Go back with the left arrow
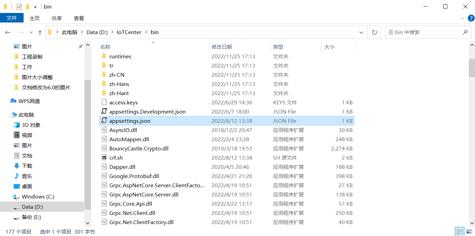The image size is (475, 236). [8, 32]
